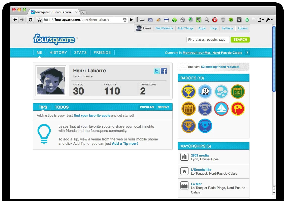Click the green Feedly extension icon
Viewport: 286px width, 201px height.
pos(175,20)
